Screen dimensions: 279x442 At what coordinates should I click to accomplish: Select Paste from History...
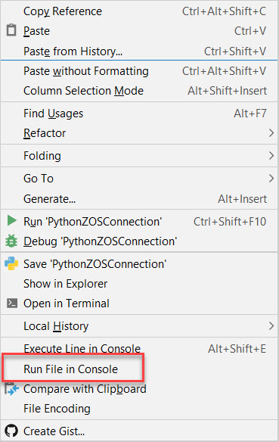point(139,51)
